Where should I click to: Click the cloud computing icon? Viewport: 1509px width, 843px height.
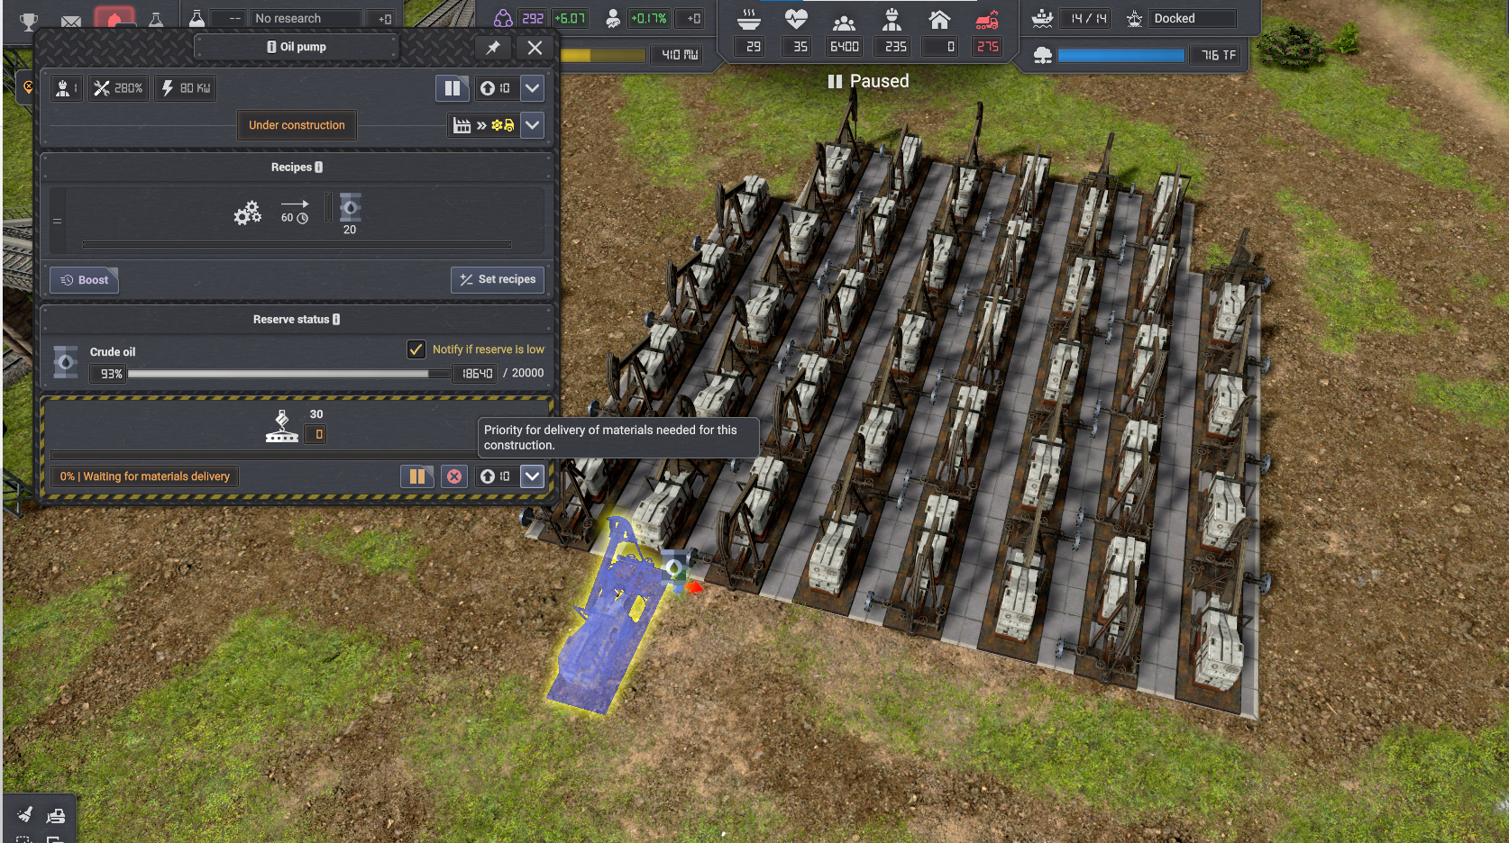click(1043, 55)
